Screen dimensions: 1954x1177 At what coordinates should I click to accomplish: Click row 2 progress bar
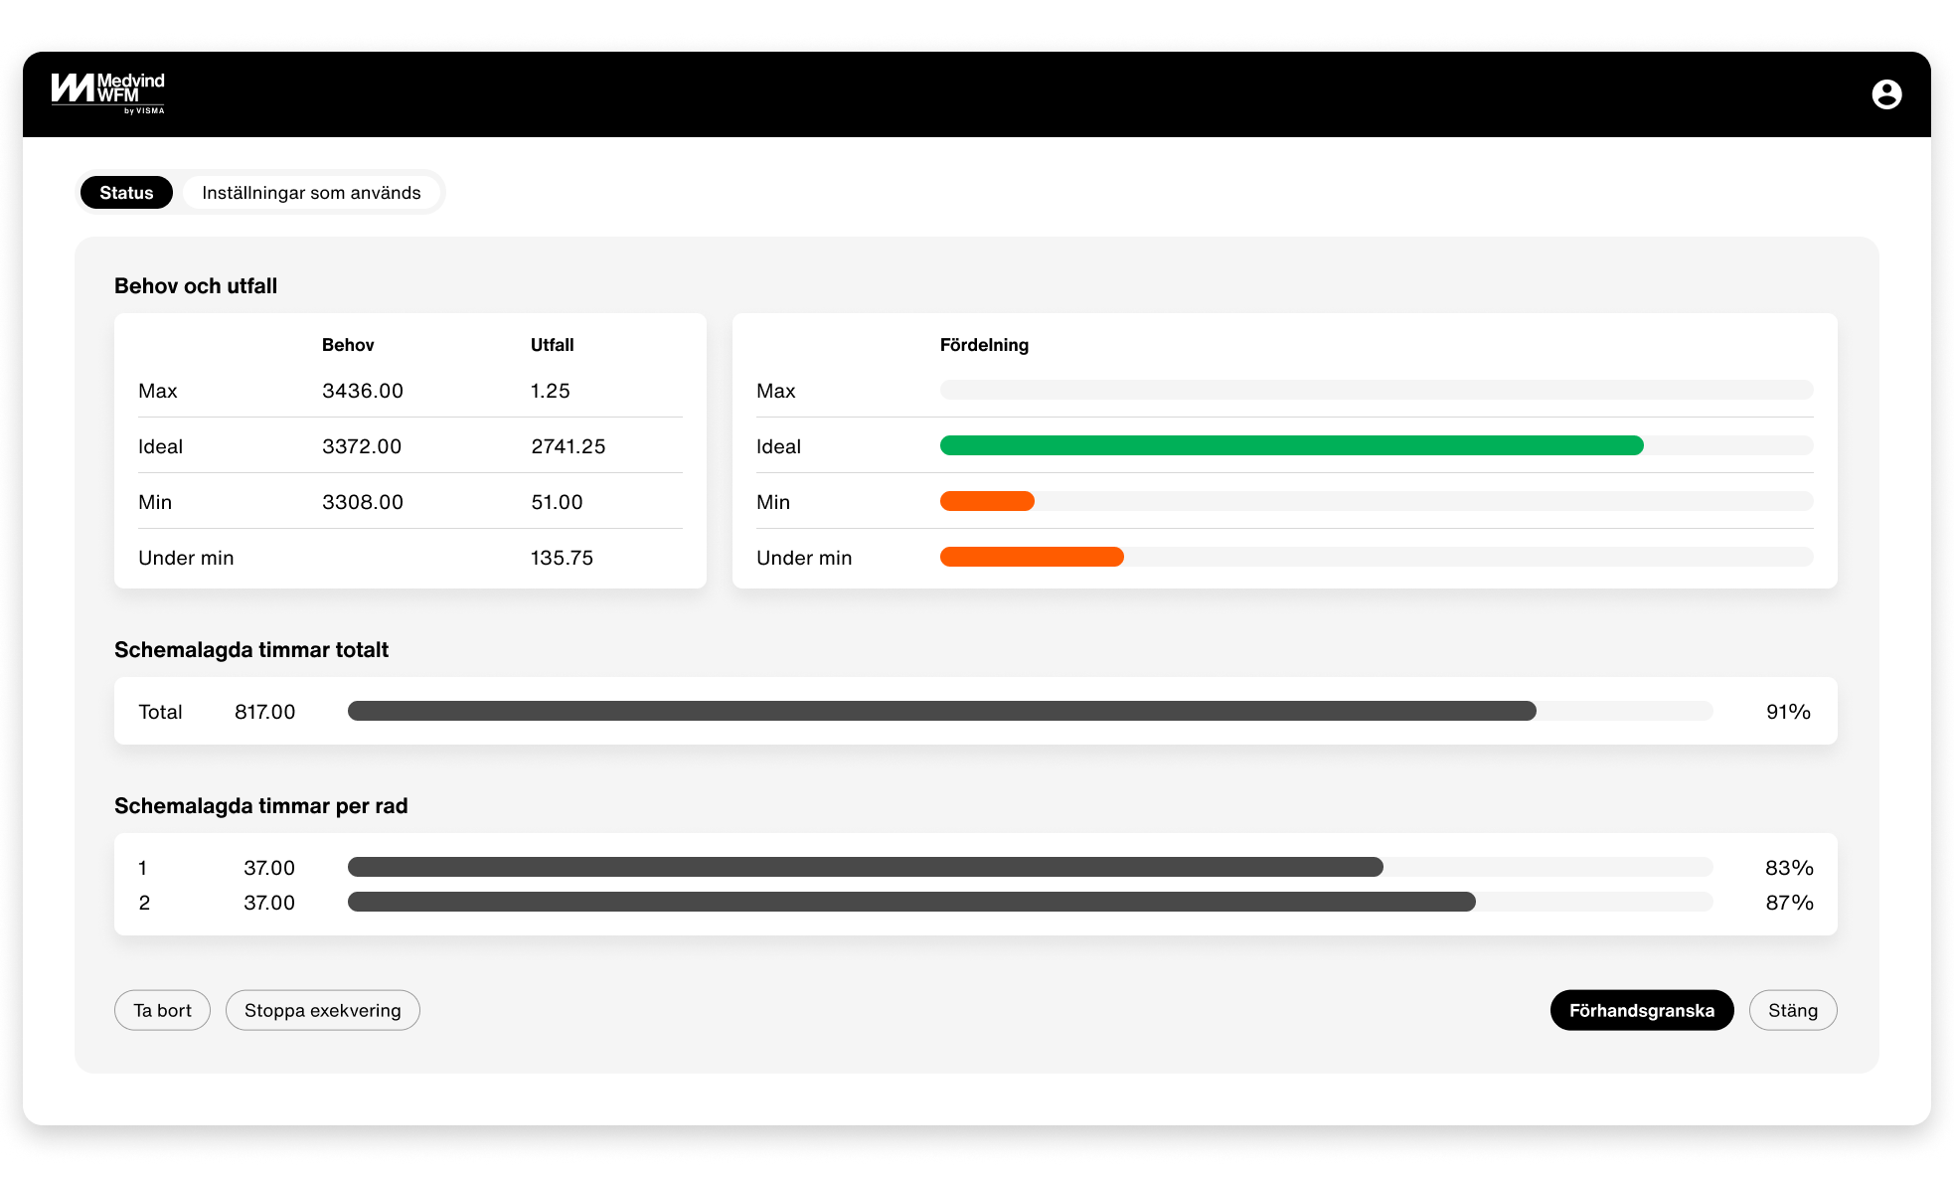(x=910, y=902)
